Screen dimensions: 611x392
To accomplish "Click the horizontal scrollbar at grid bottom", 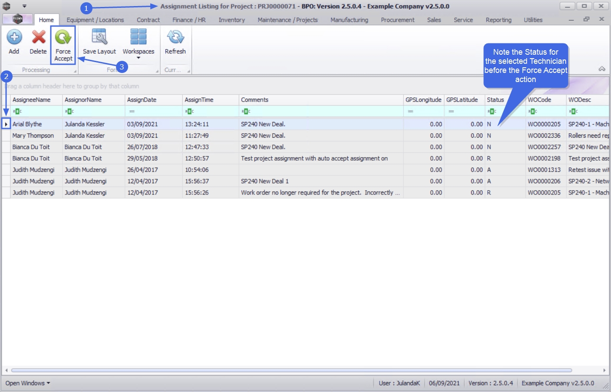I will [291, 370].
